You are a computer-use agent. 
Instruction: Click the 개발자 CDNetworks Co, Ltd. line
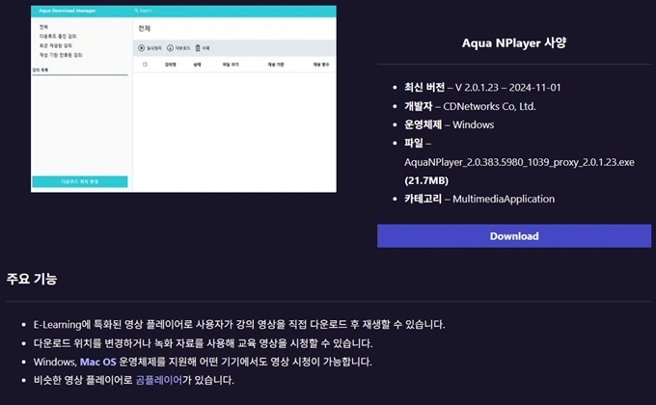tap(470, 106)
